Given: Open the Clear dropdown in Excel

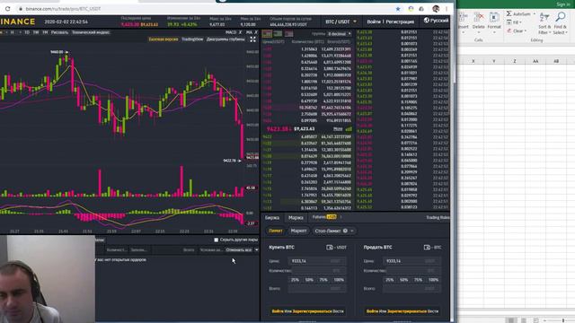Looking at the screenshot, I should coord(517,31).
